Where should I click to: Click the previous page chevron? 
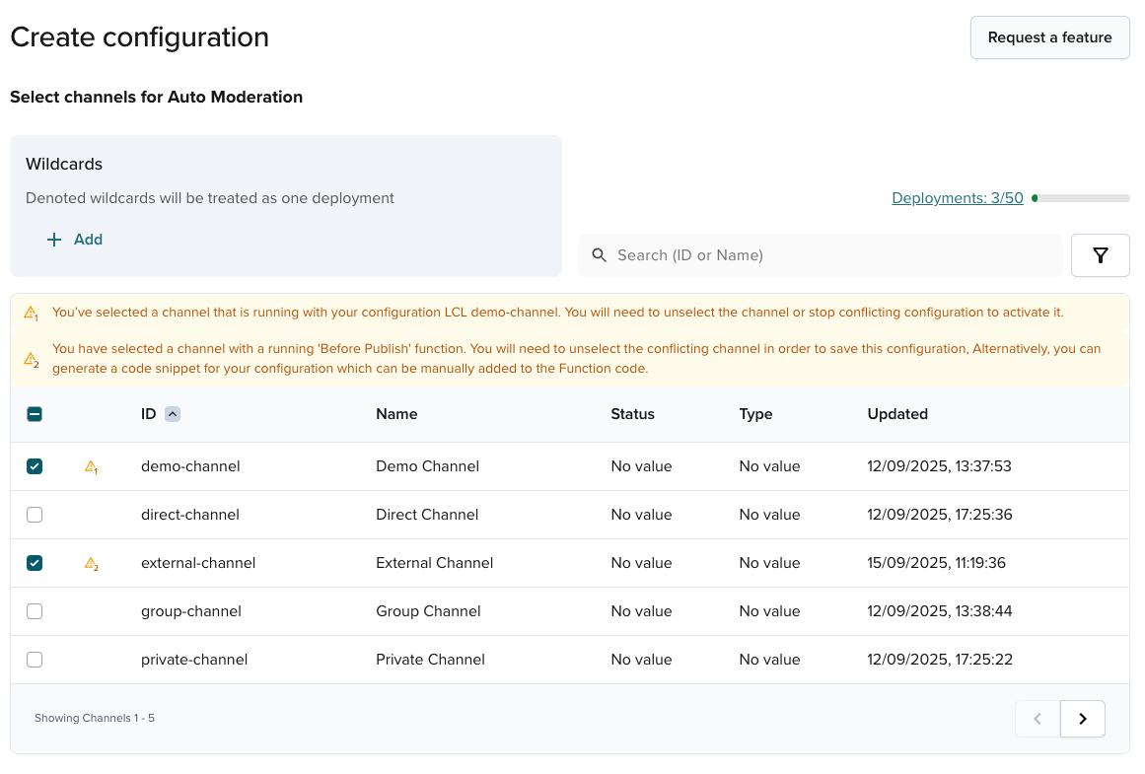click(1037, 719)
